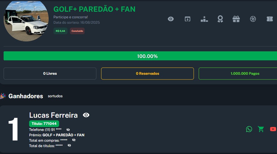
Task: Click the white Golf car thumbnail
Action: point(26,20)
